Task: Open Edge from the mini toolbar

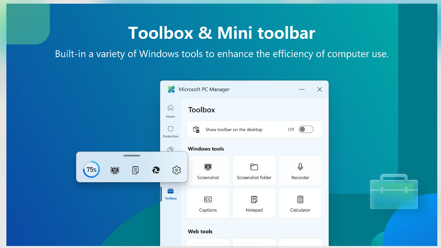Action: coord(156,170)
